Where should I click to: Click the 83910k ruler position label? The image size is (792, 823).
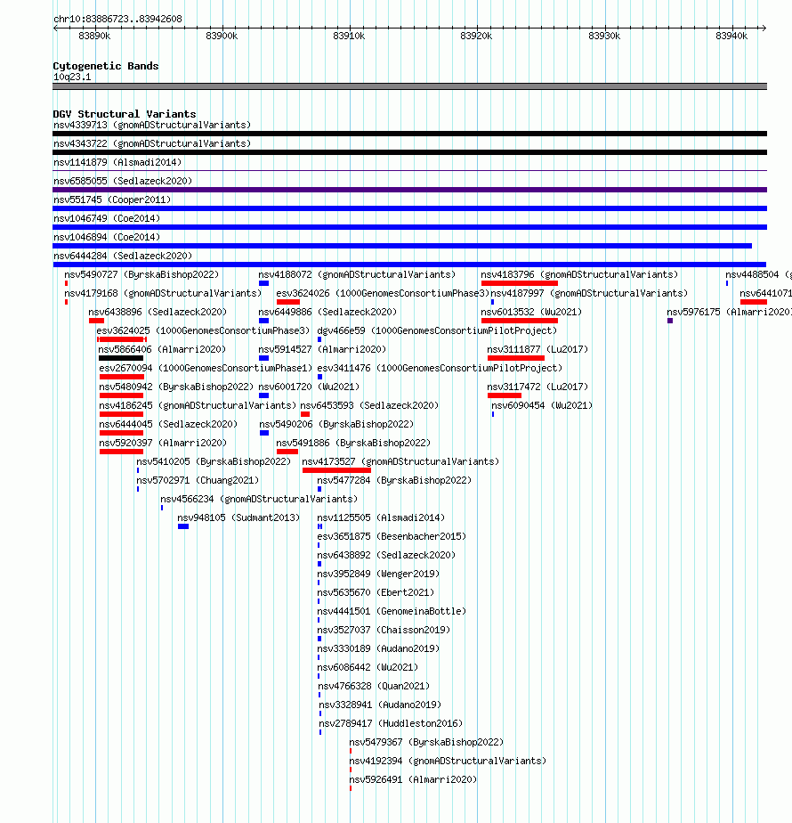[350, 36]
